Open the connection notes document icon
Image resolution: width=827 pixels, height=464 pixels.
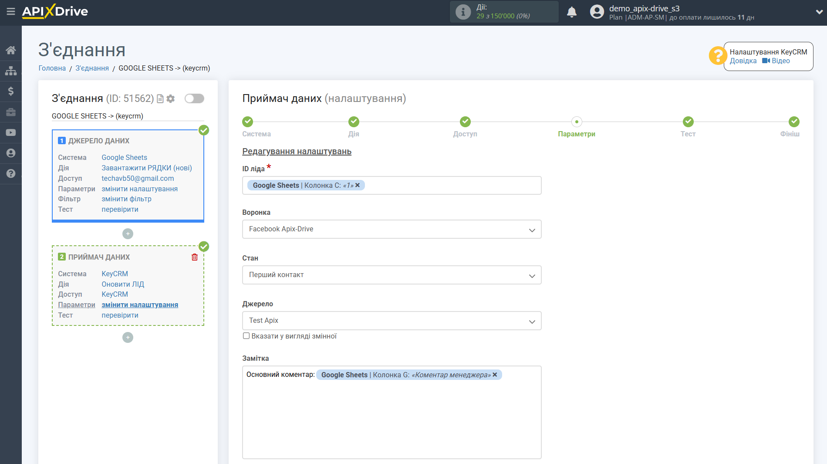tap(160, 99)
